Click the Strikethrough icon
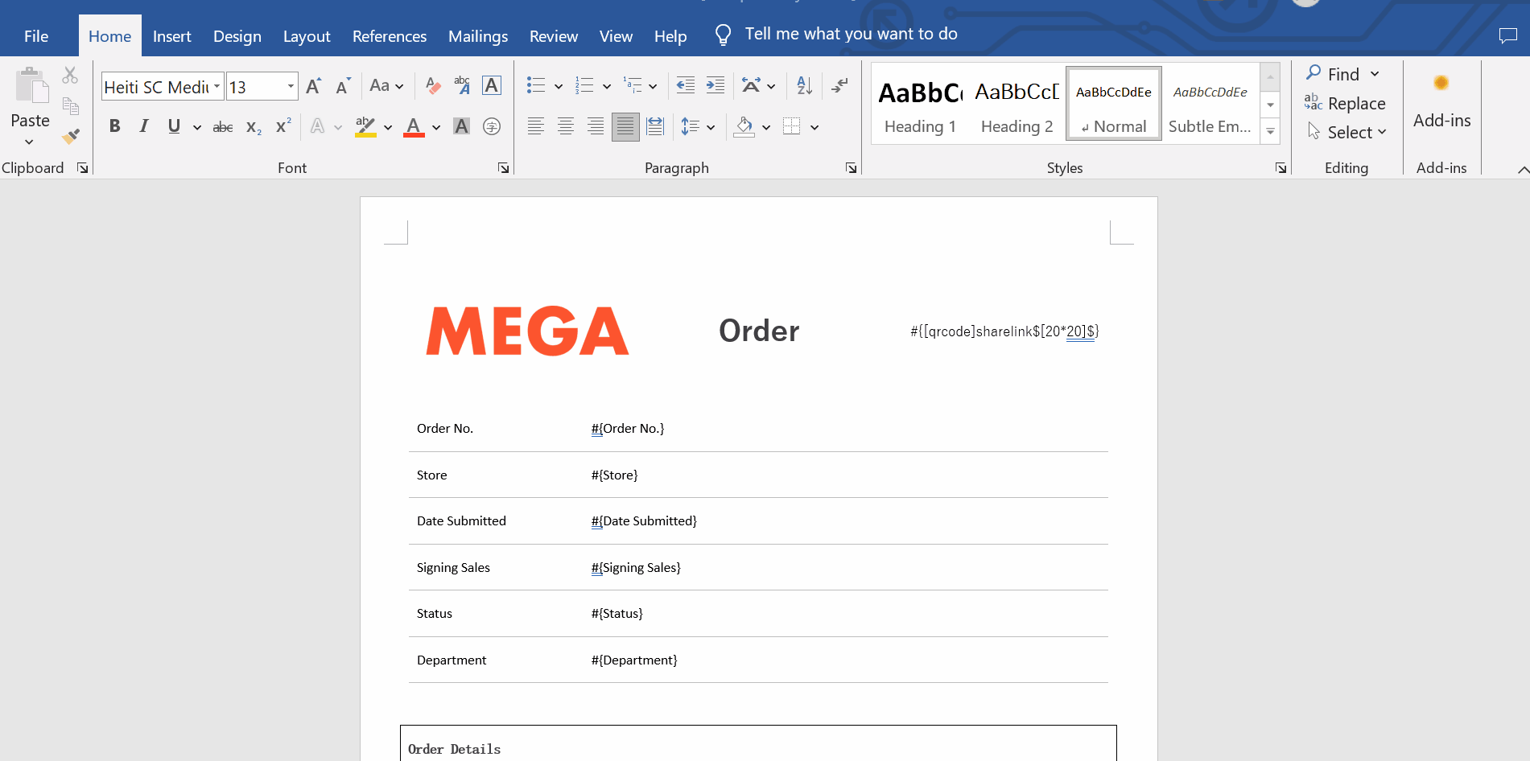The image size is (1530, 761). 222,127
